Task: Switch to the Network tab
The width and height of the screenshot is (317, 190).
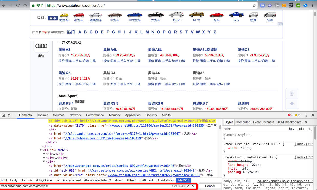Action: (x=75, y=115)
